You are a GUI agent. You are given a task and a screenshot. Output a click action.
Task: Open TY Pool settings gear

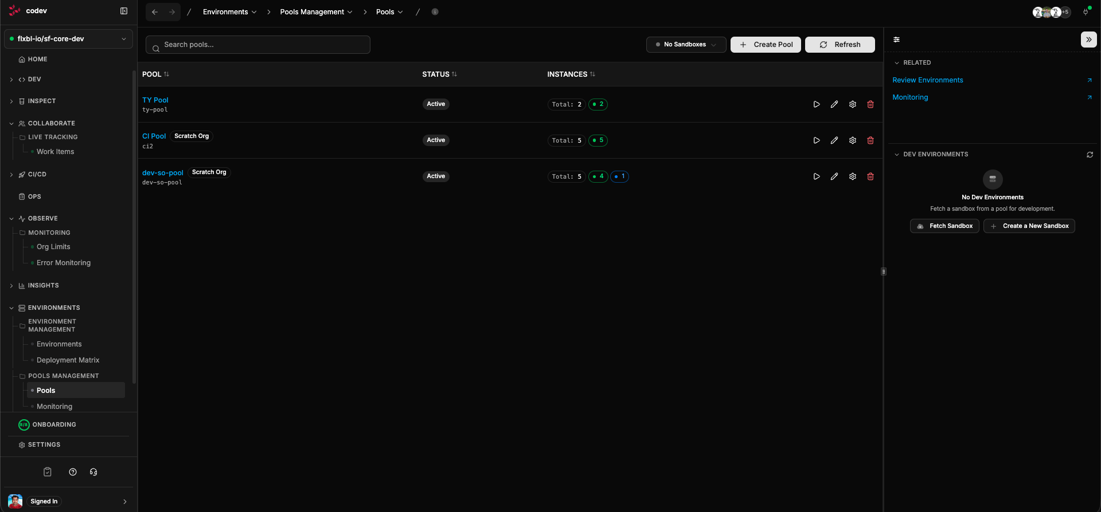(x=853, y=104)
